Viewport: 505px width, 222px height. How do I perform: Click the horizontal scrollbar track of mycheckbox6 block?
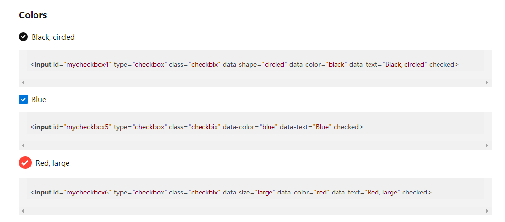coord(255,211)
